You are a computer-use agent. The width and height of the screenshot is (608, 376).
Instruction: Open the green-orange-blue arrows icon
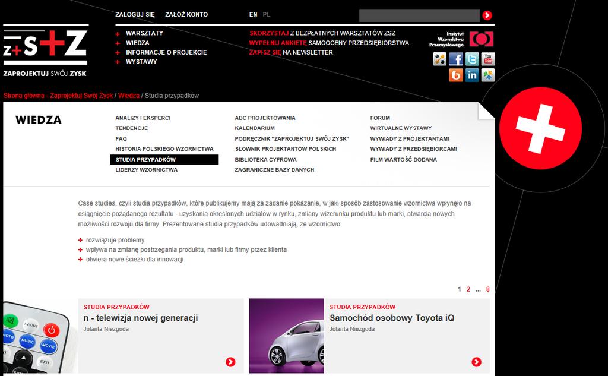coord(488,75)
